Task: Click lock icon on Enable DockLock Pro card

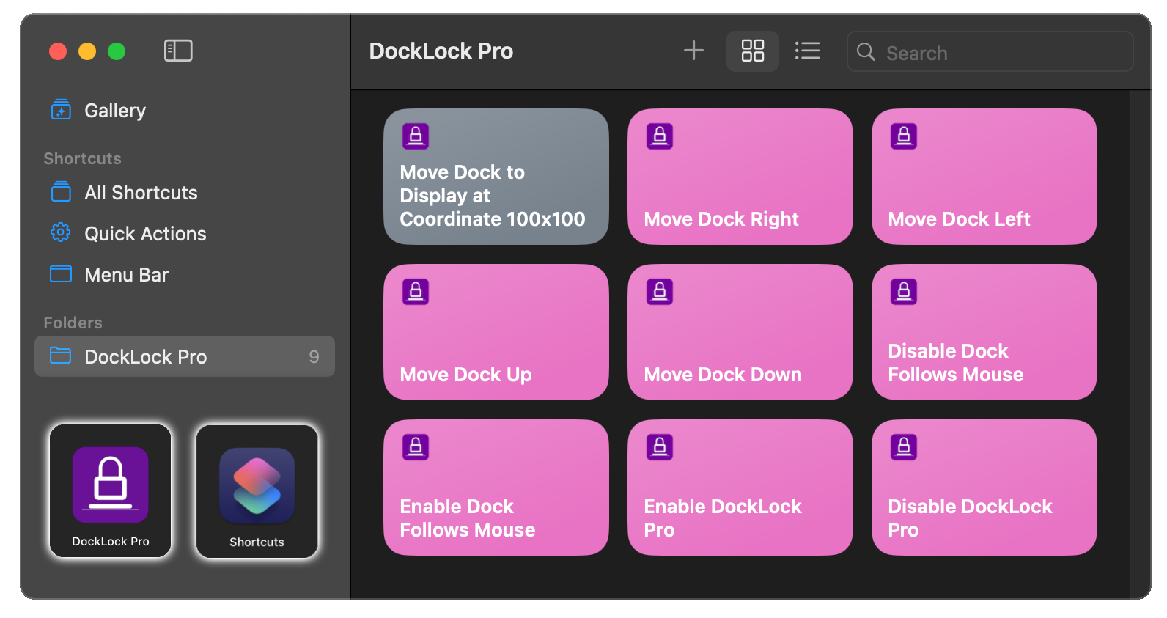Action: point(660,447)
